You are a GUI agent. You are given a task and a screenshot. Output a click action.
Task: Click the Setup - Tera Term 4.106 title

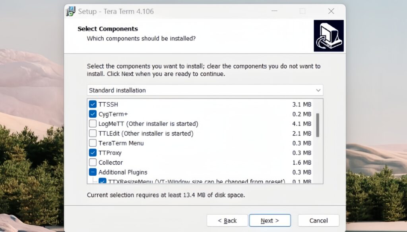pyautogui.click(x=116, y=12)
